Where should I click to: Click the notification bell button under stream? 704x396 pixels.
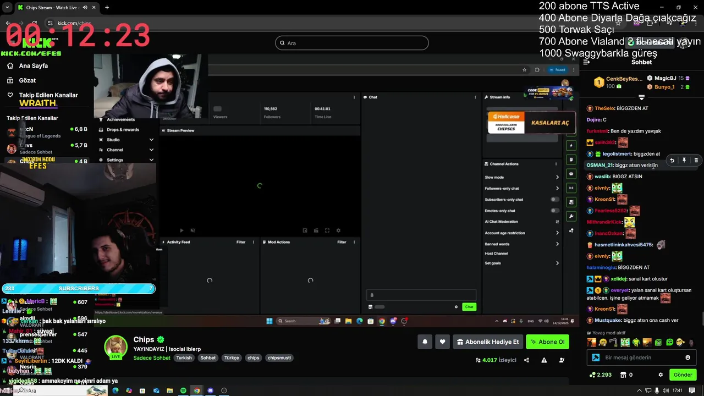point(425,342)
